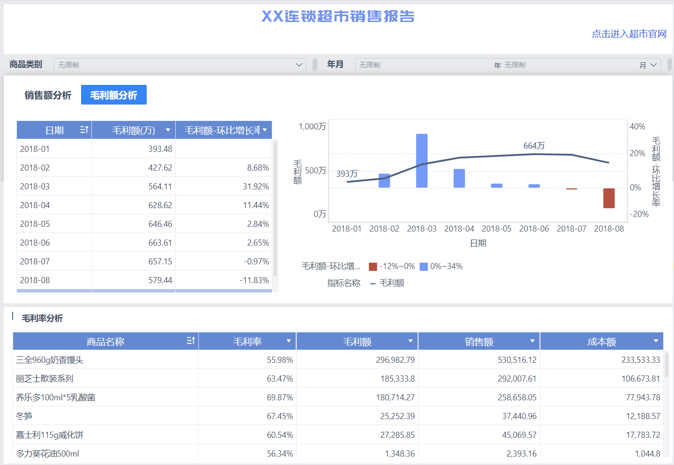Open the 销售额 column dropdown arrow
This screenshot has height=465, width=674.
point(532,341)
